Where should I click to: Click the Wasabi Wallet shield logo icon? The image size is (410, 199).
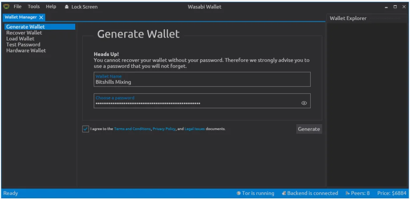point(6,7)
